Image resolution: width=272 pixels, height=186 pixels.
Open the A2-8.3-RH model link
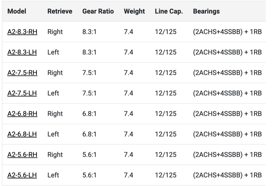[x=22, y=32]
